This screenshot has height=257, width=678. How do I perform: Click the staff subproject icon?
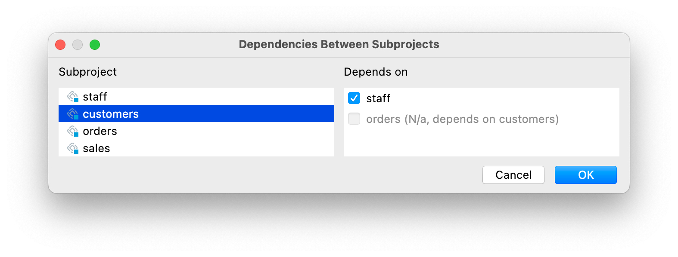point(73,97)
